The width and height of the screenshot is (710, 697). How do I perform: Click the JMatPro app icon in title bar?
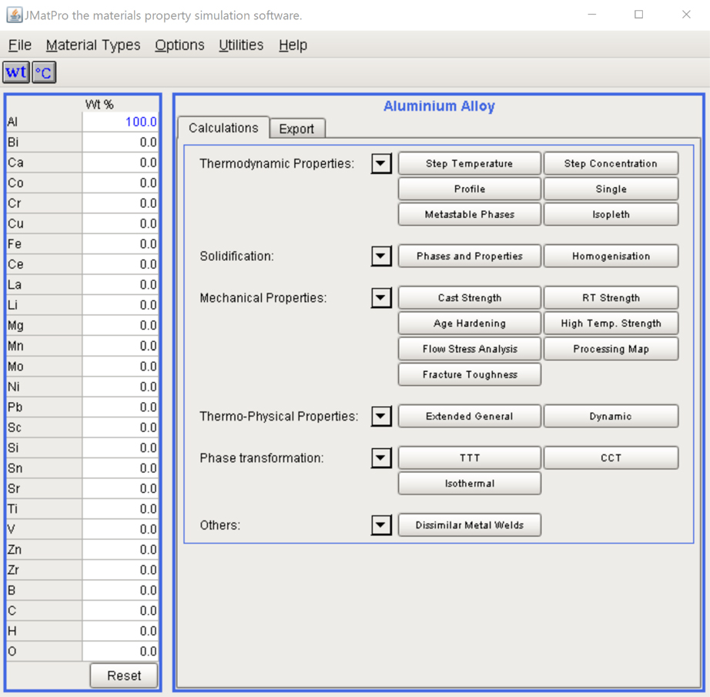click(x=14, y=15)
